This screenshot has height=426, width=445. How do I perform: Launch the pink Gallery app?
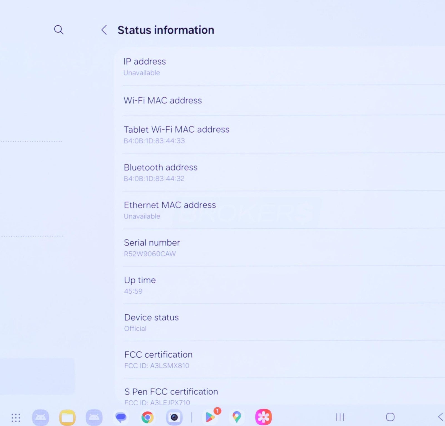(x=263, y=417)
